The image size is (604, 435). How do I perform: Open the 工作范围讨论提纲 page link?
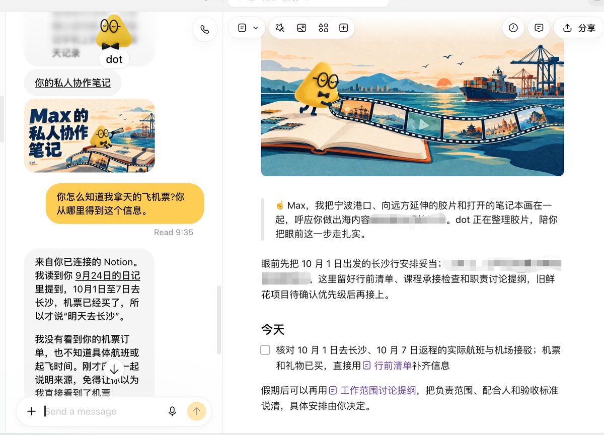pyautogui.click(x=373, y=390)
